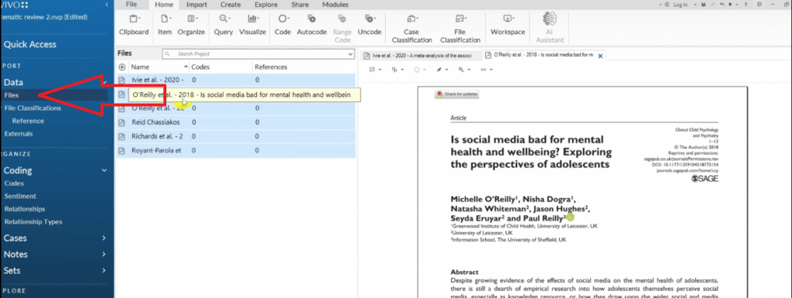The image size is (792, 298).
Task: Click the Code ribbon button
Action: click(x=282, y=25)
